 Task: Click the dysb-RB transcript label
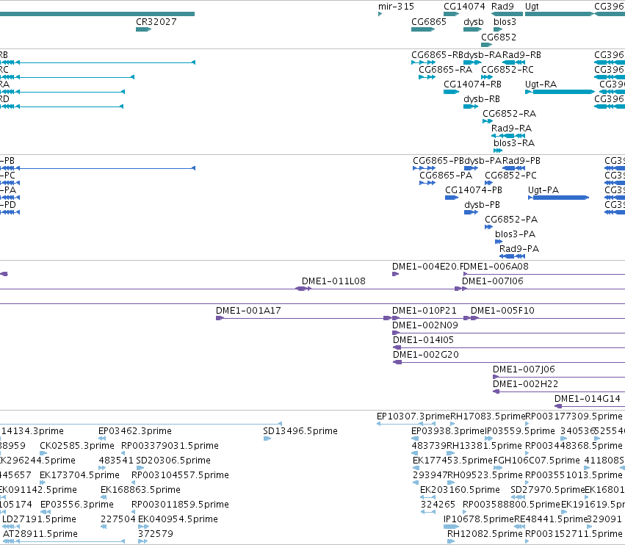[x=482, y=99]
